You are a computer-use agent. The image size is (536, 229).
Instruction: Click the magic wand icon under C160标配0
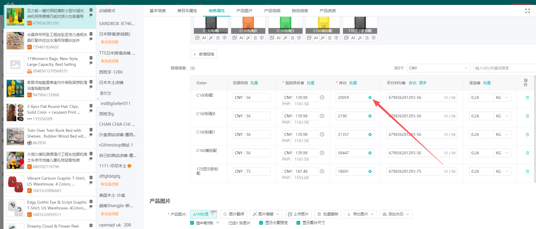(x=248, y=38)
